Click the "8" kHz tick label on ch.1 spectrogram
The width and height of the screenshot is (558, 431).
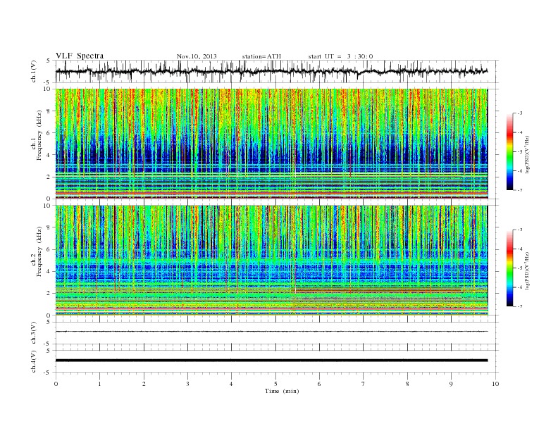(x=49, y=111)
